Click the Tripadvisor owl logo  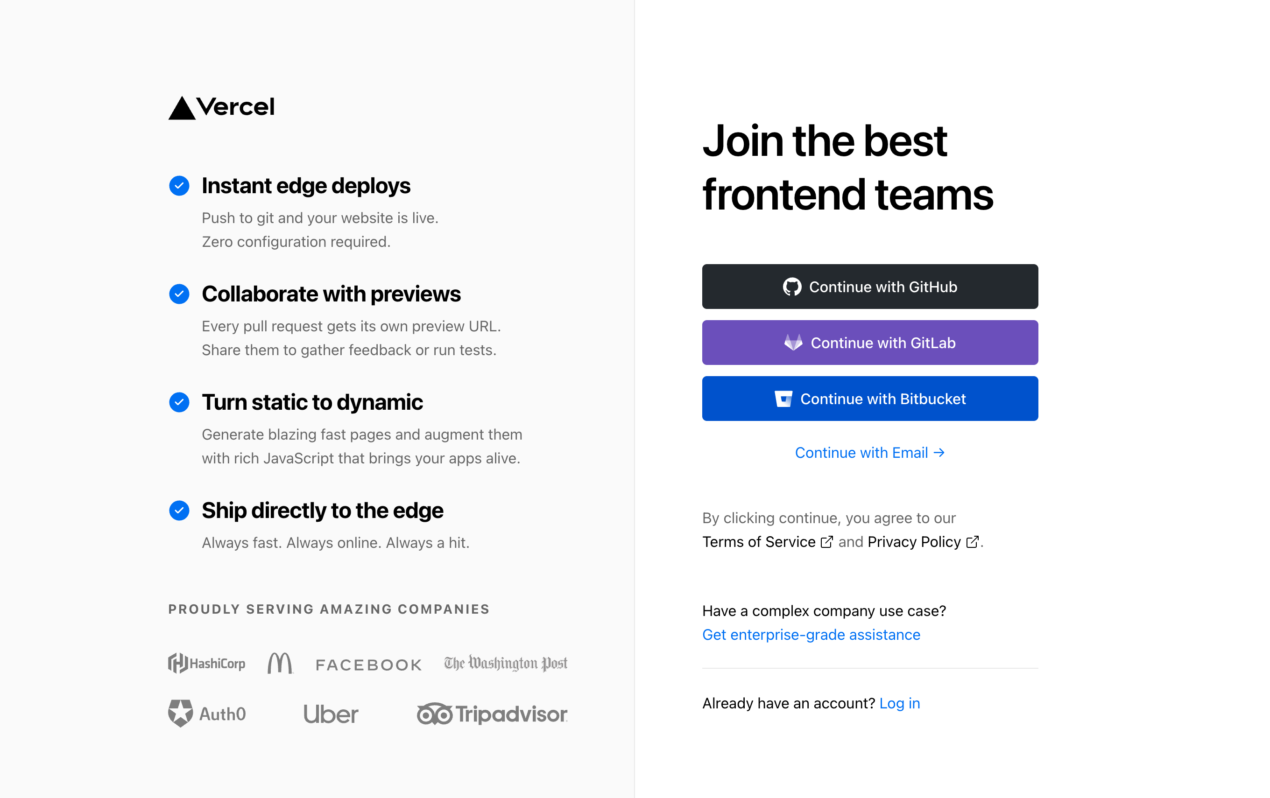pos(435,714)
